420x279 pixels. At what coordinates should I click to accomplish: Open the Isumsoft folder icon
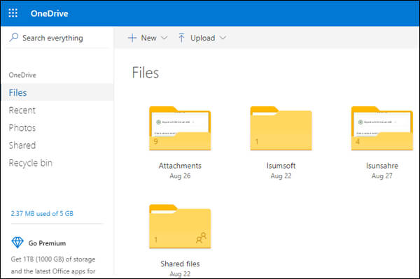tap(281, 129)
